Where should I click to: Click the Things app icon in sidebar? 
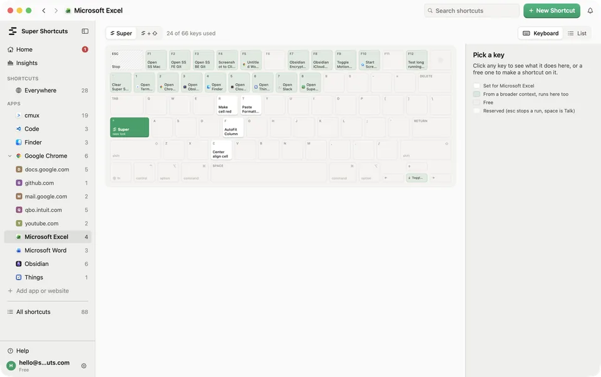(x=18, y=277)
